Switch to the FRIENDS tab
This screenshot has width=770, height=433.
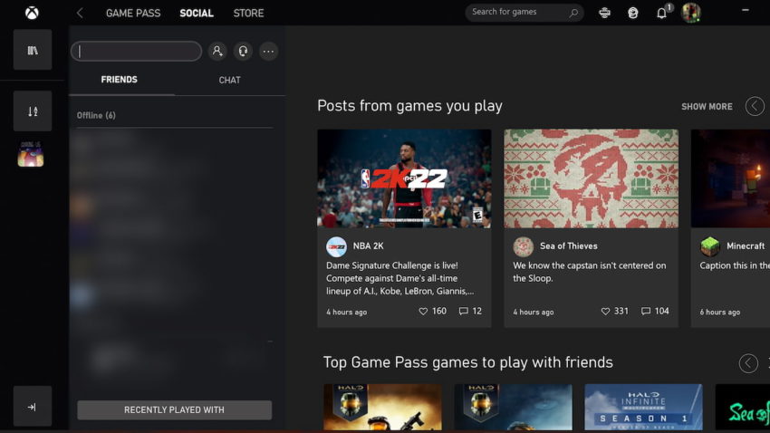[120, 80]
